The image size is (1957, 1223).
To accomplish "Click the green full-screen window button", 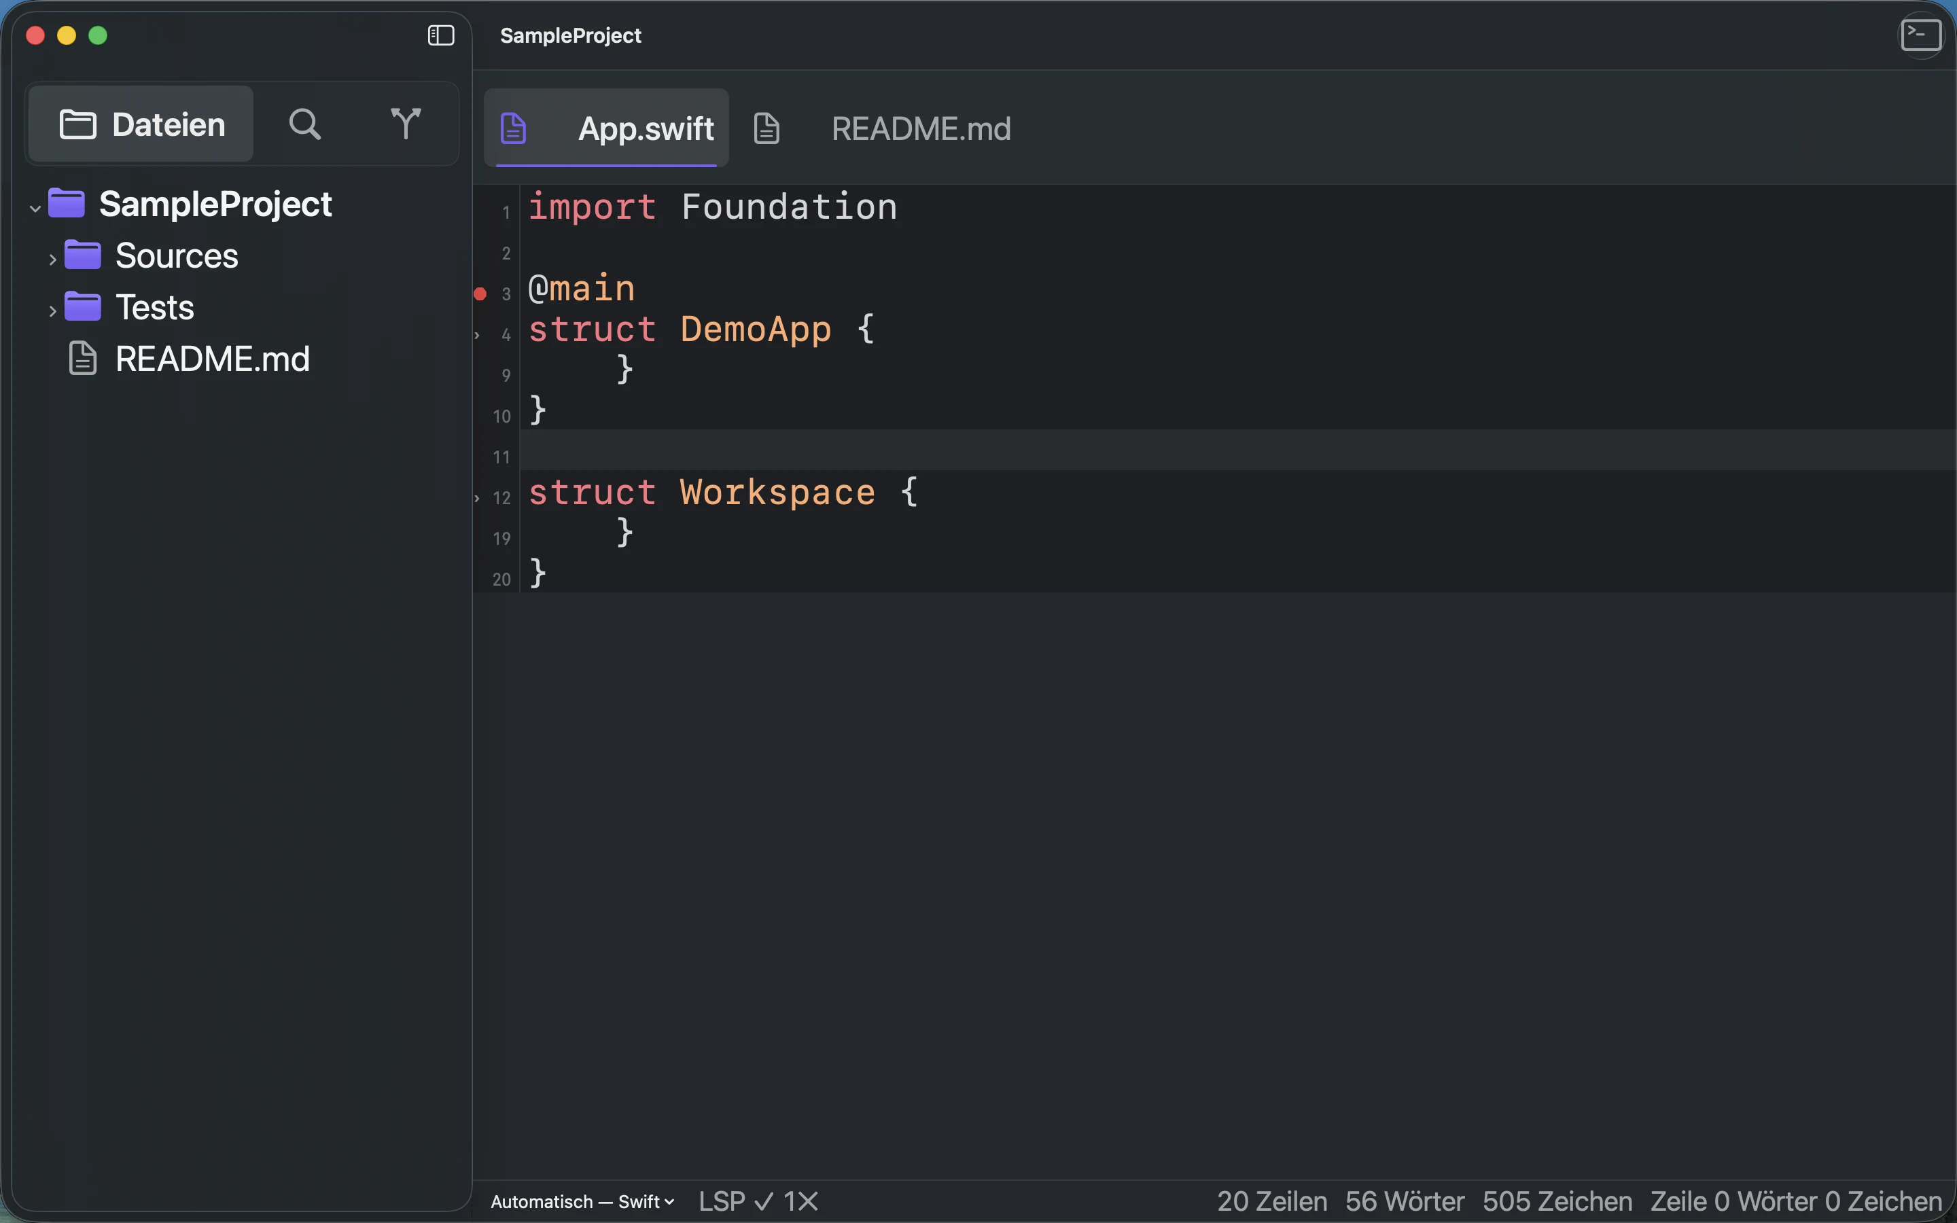I will tap(98, 35).
